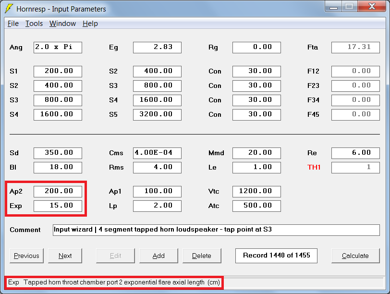
Task: Focus the Lp field with 2.00
Action: click(157, 206)
